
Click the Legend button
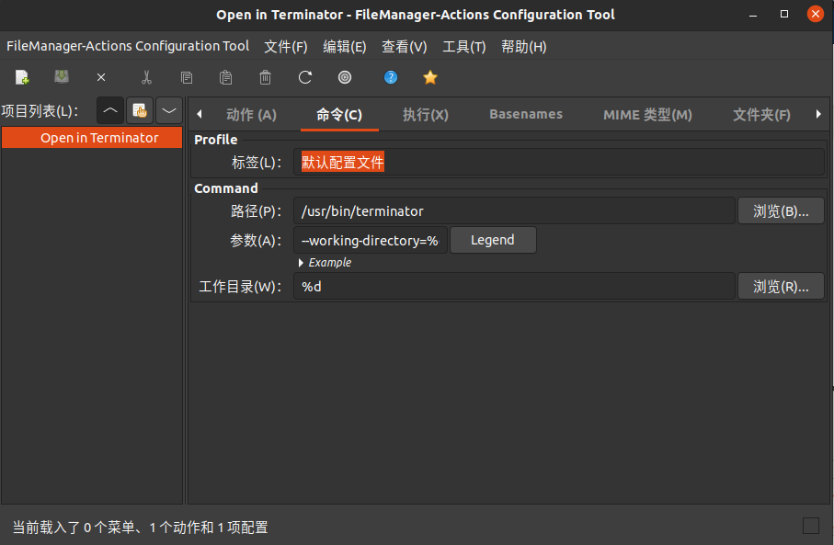[x=493, y=240]
